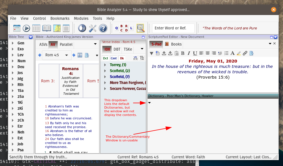This screenshot has height=166, width=283.
Task: Open the Modules menu
Action: pos(81,18)
